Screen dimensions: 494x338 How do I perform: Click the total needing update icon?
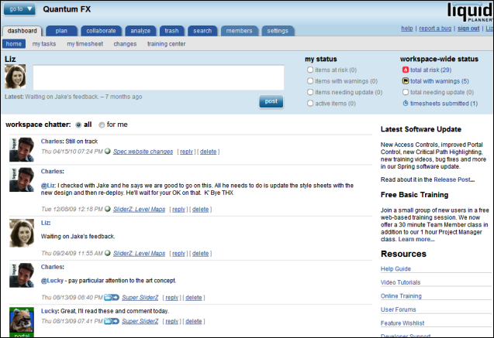click(x=406, y=92)
